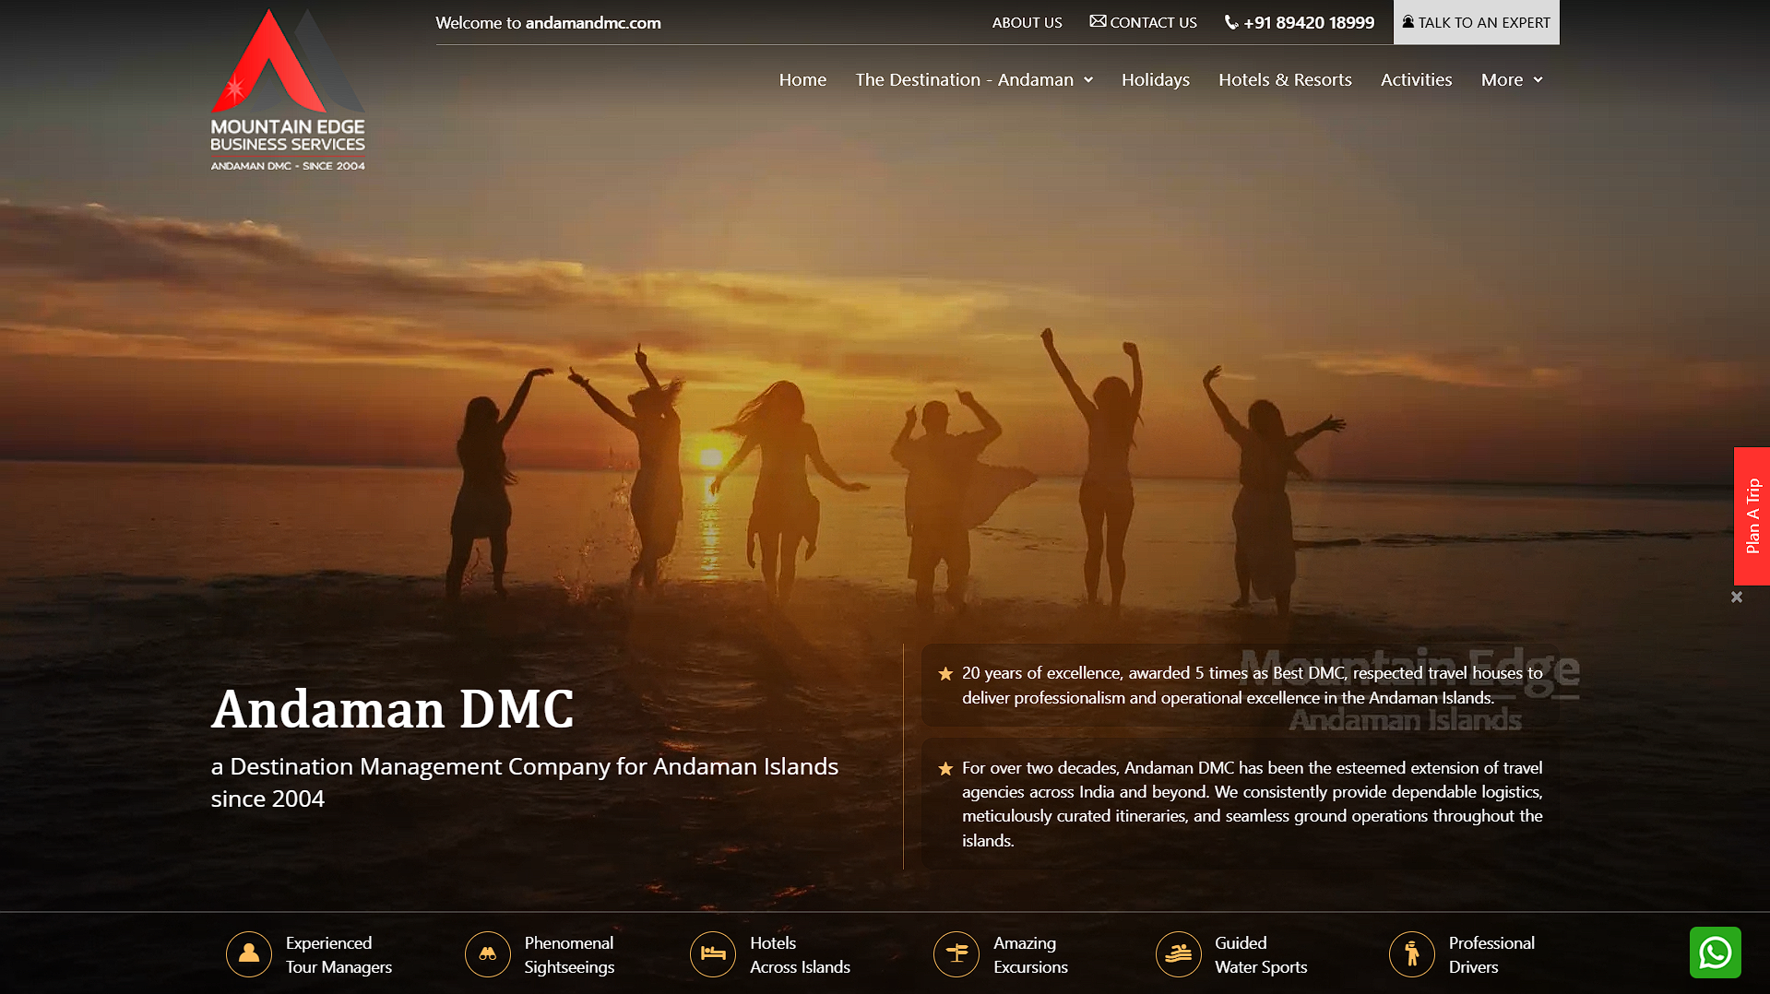
Task: Navigate to Hotels & Resorts
Action: click(1284, 80)
